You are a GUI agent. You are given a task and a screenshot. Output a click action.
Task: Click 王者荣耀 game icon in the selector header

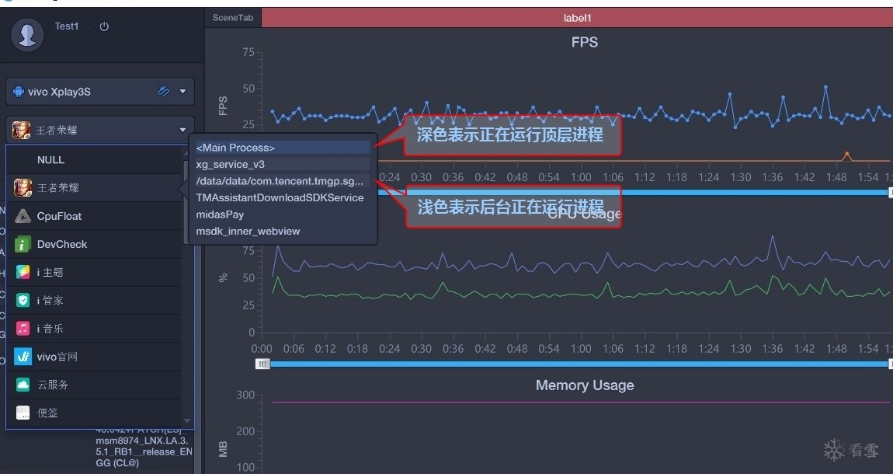(x=21, y=130)
